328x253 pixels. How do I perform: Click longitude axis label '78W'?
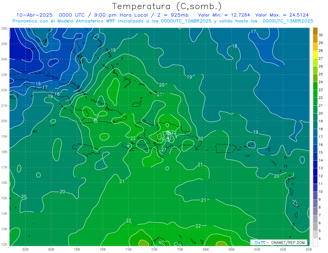point(77,249)
